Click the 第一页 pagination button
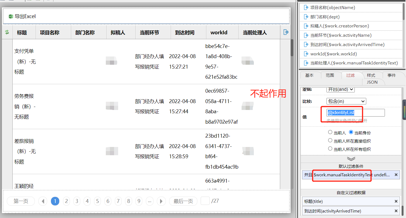 coord(21,201)
